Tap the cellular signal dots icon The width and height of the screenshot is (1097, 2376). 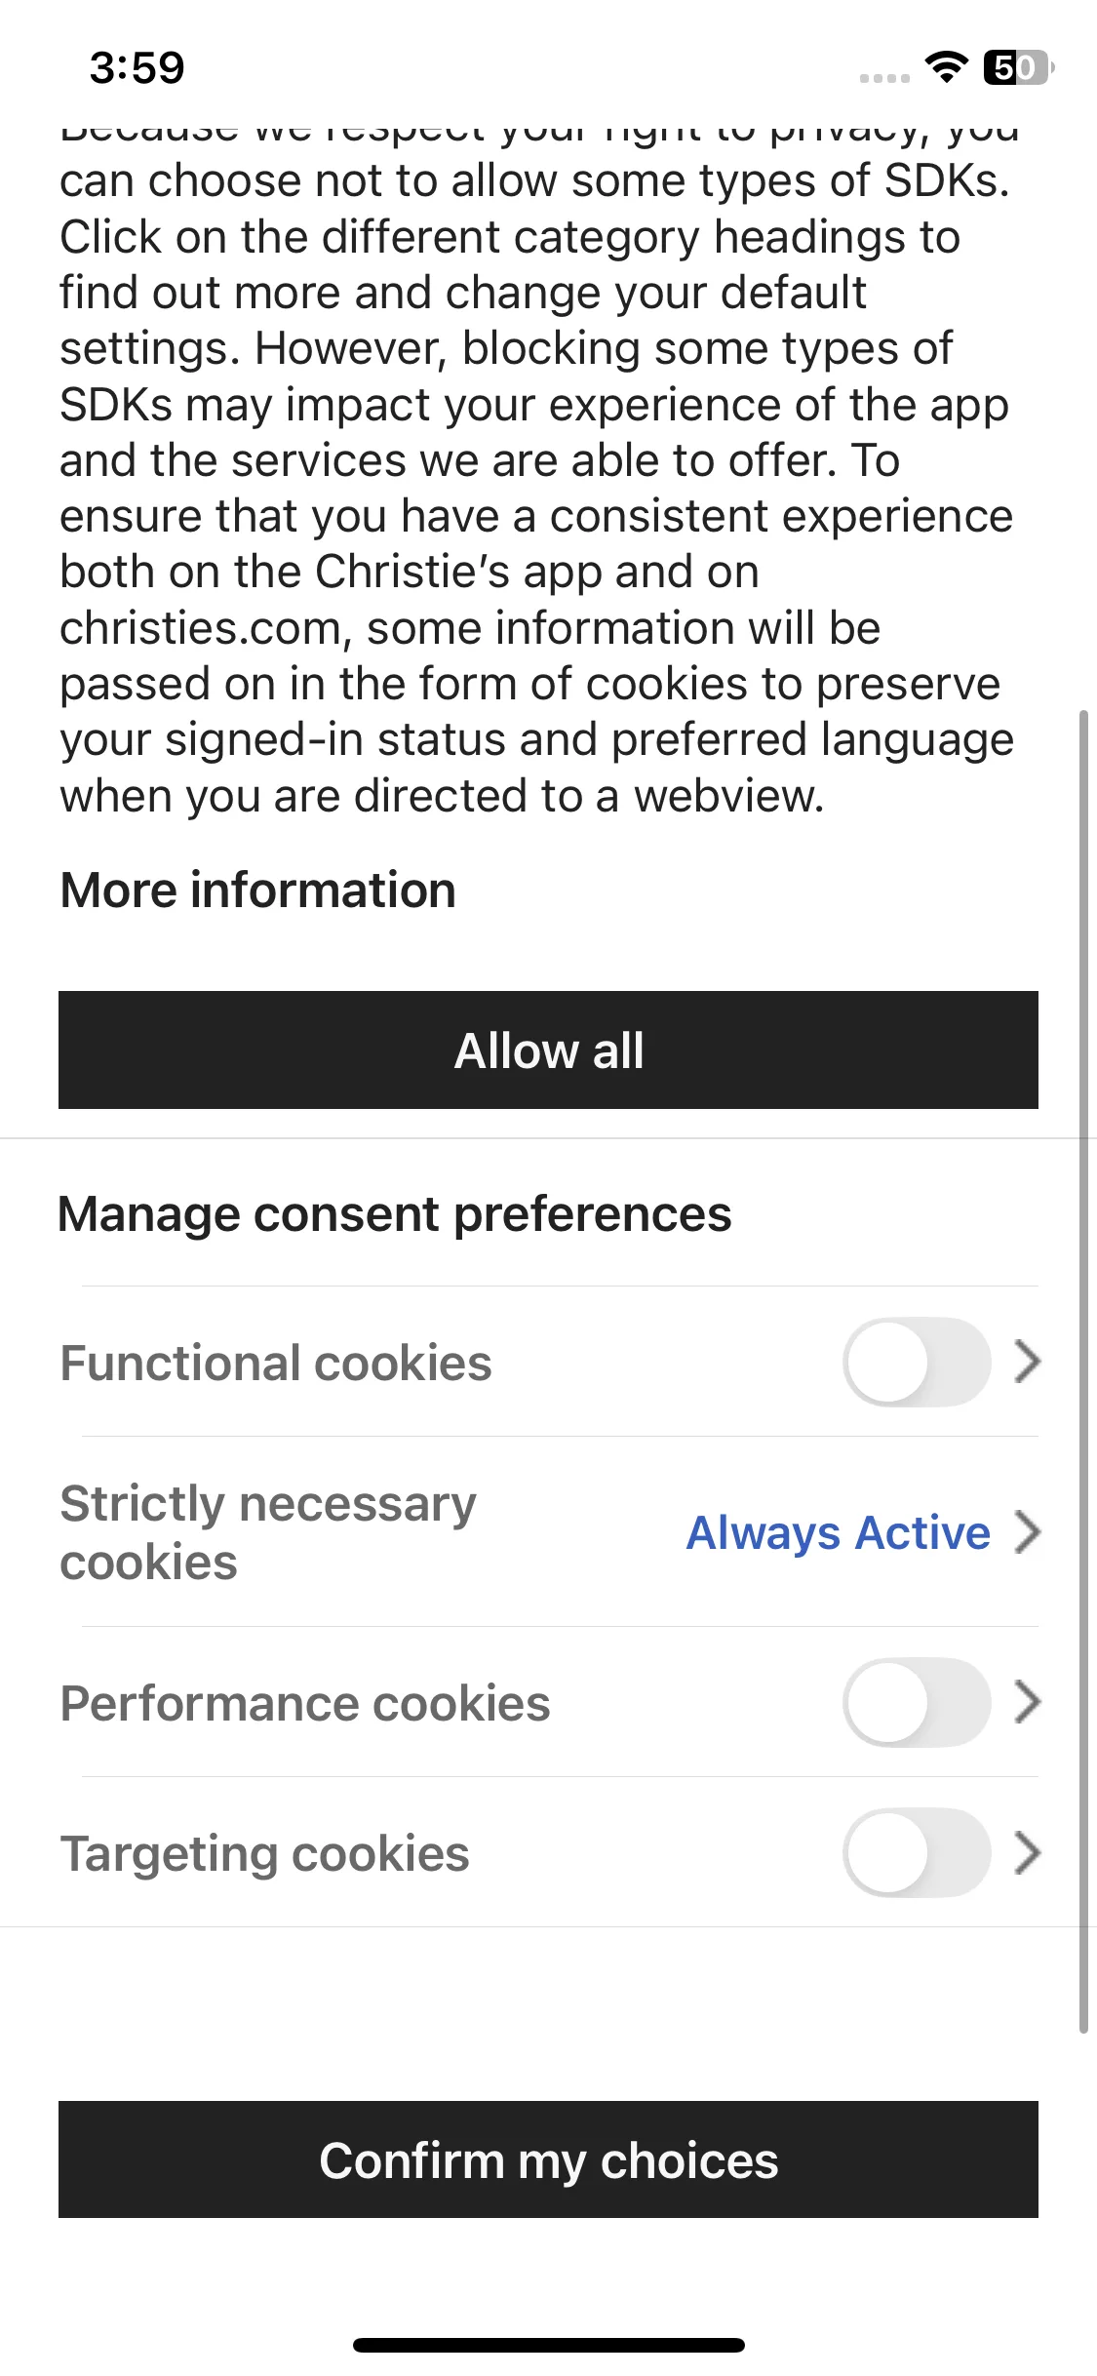click(883, 77)
